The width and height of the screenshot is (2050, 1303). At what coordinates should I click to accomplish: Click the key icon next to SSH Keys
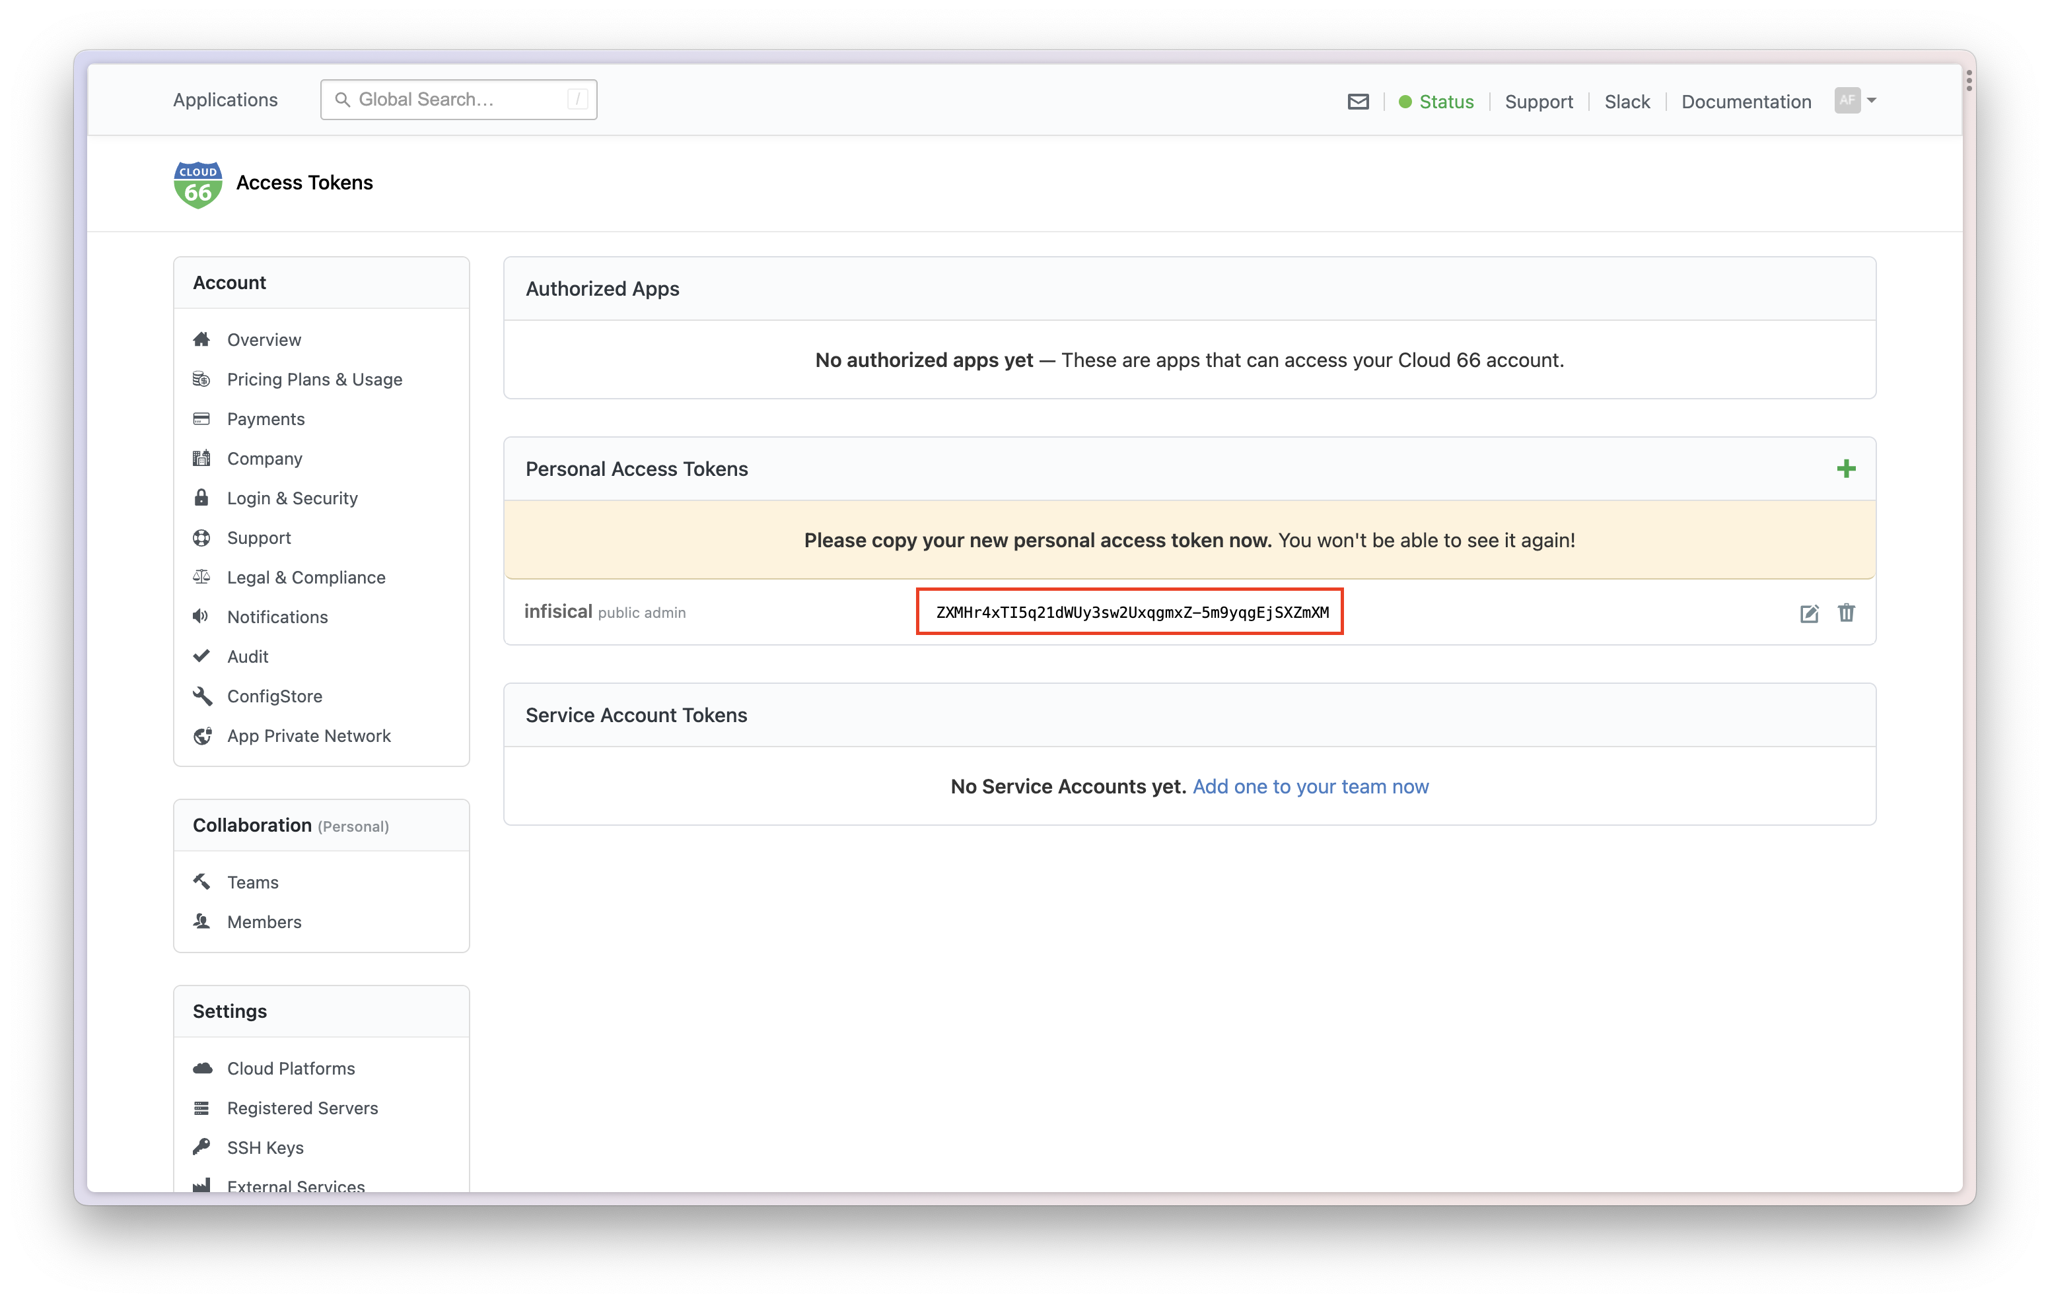coord(202,1147)
